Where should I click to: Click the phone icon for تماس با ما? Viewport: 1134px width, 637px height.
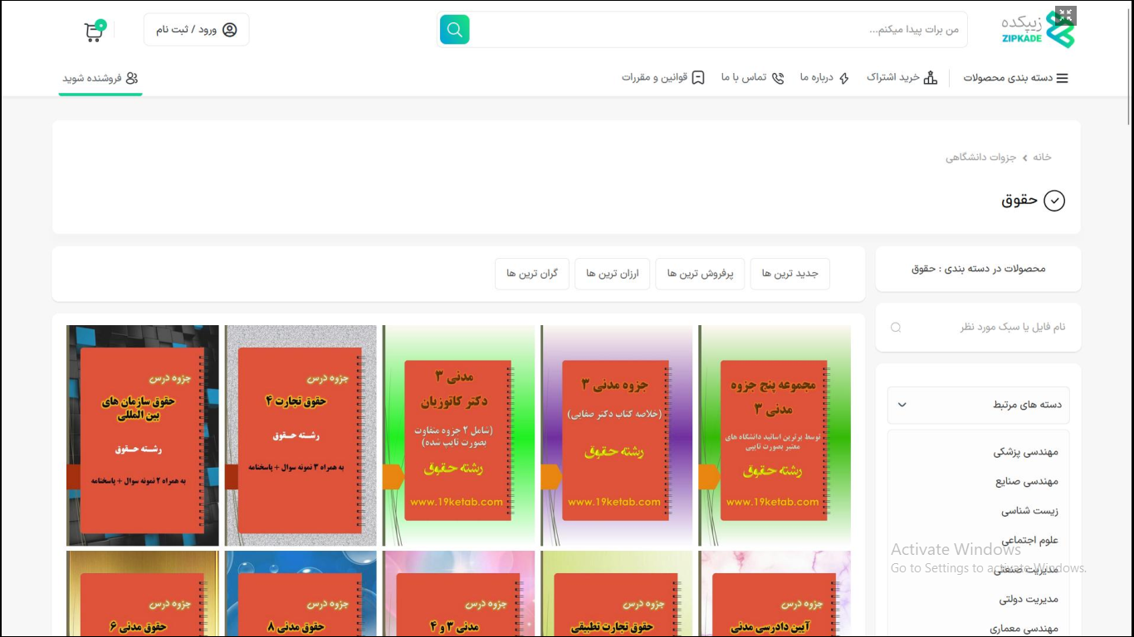[x=778, y=78]
